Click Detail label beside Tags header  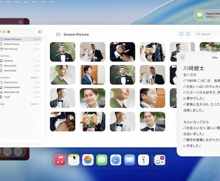point(34,104)
